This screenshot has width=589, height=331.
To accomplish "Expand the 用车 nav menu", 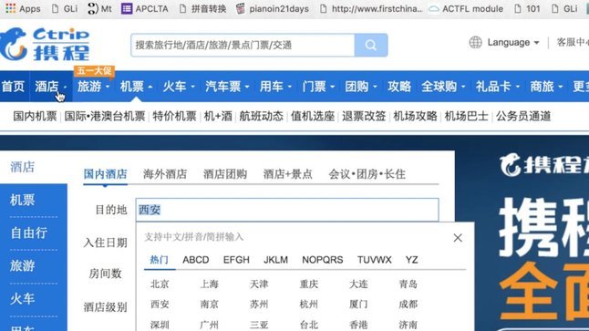I will [x=275, y=87].
